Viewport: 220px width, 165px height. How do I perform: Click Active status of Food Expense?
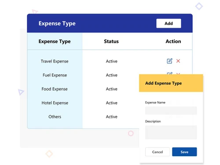click(x=112, y=89)
